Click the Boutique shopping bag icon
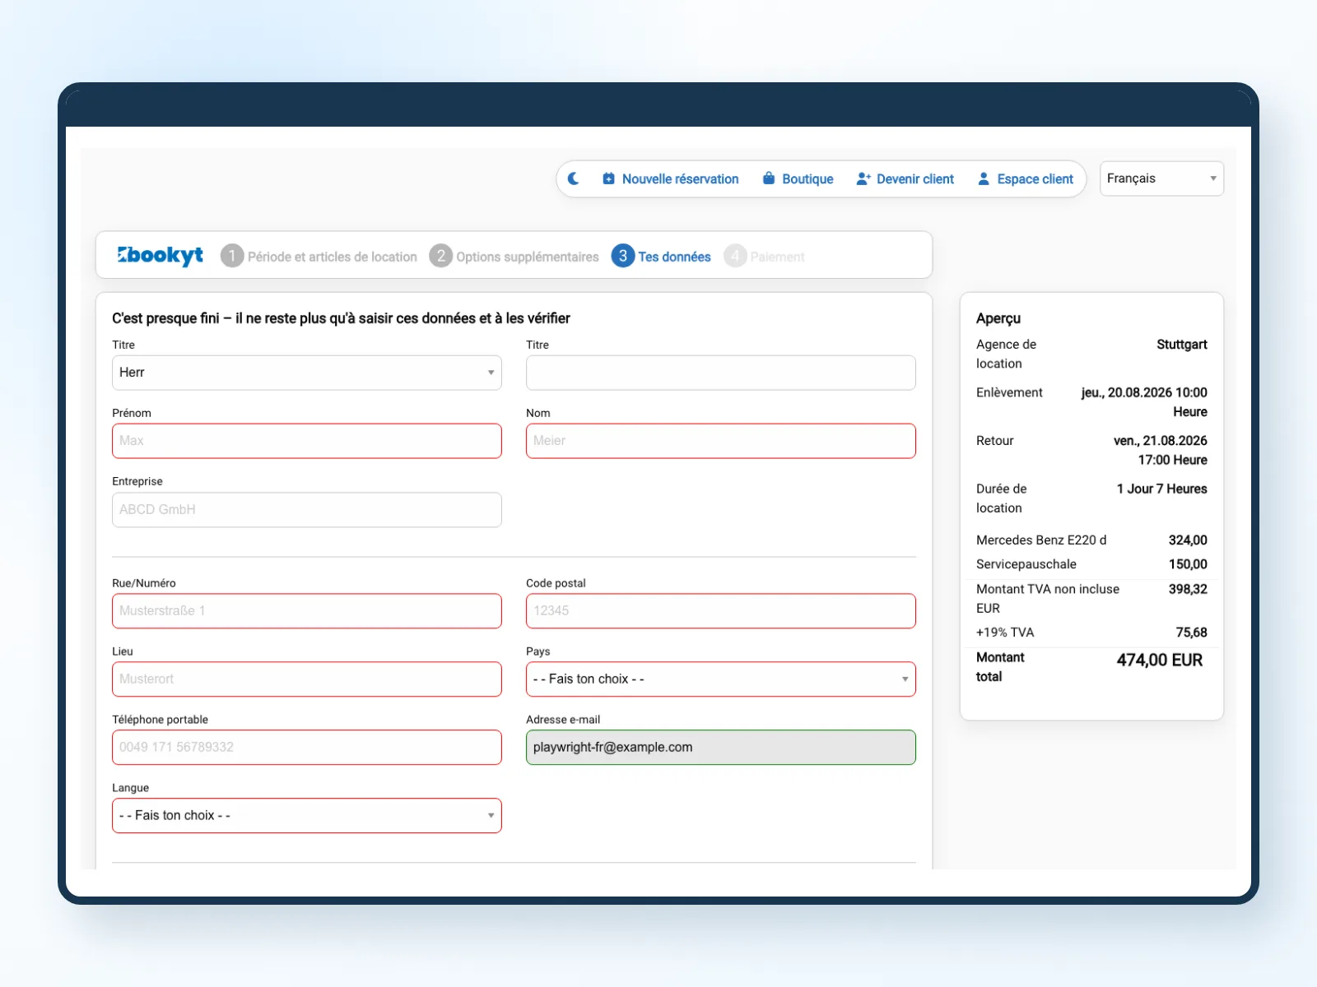This screenshot has width=1317, height=987. coord(769,178)
